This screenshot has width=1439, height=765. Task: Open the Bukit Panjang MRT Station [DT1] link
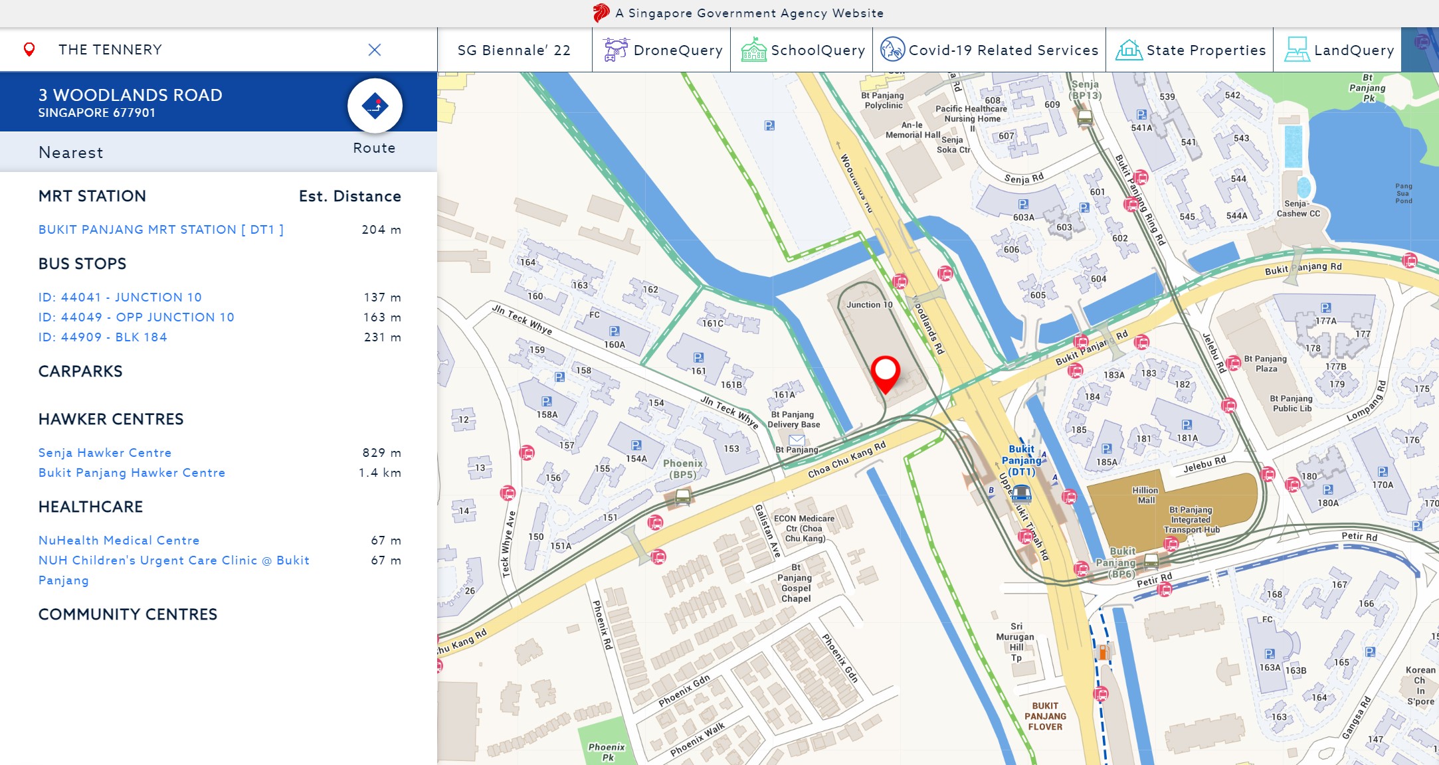[161, 230]
